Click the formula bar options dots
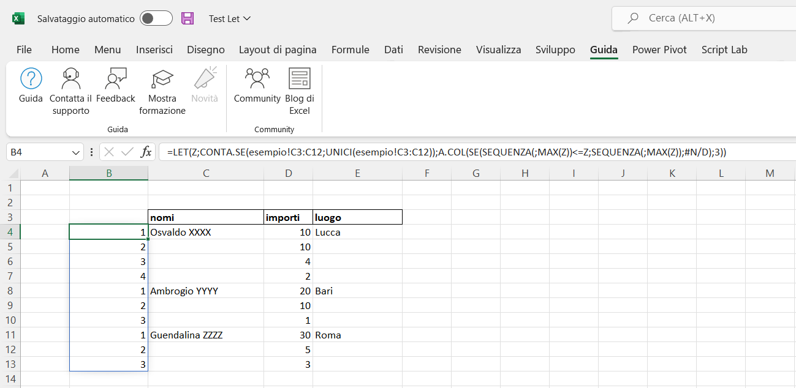796x388 pixels. (x=91, y=152)
